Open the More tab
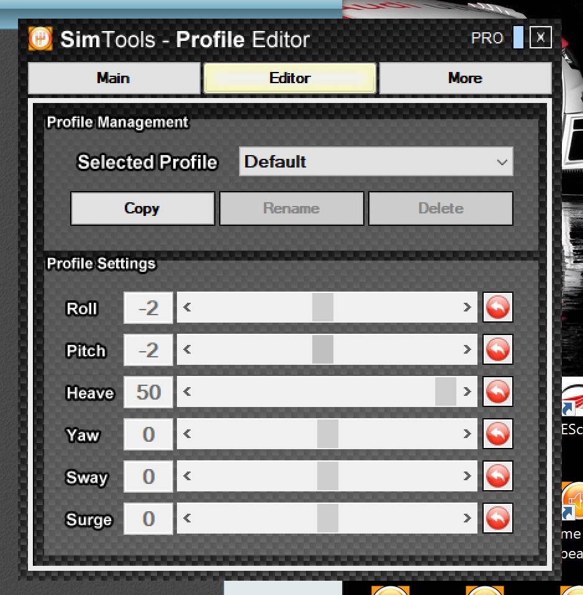This screenshot has width=583, height=595. (465, 78)
